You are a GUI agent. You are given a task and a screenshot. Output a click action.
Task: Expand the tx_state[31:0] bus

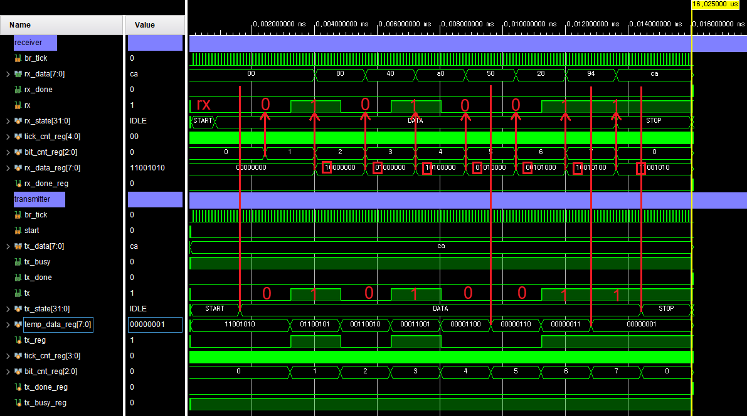coord(8,309)
